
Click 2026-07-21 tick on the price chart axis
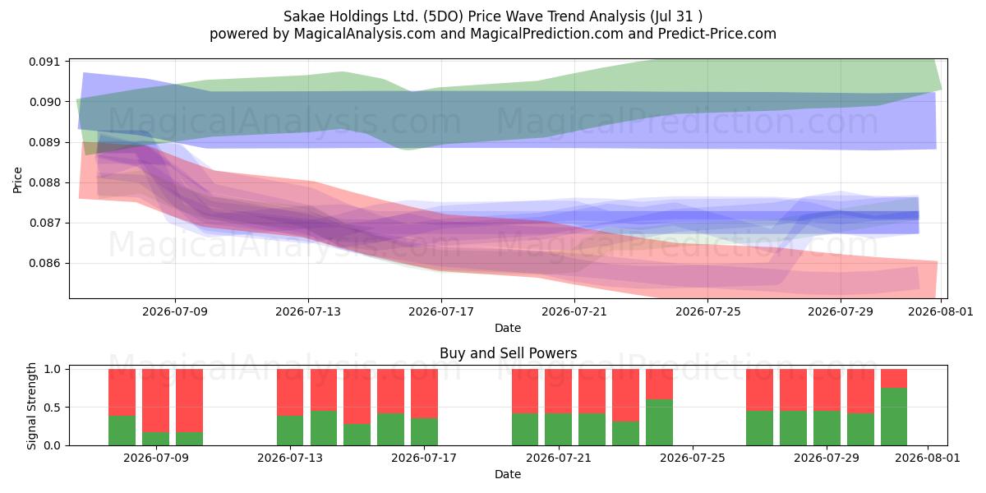(574, 311)
